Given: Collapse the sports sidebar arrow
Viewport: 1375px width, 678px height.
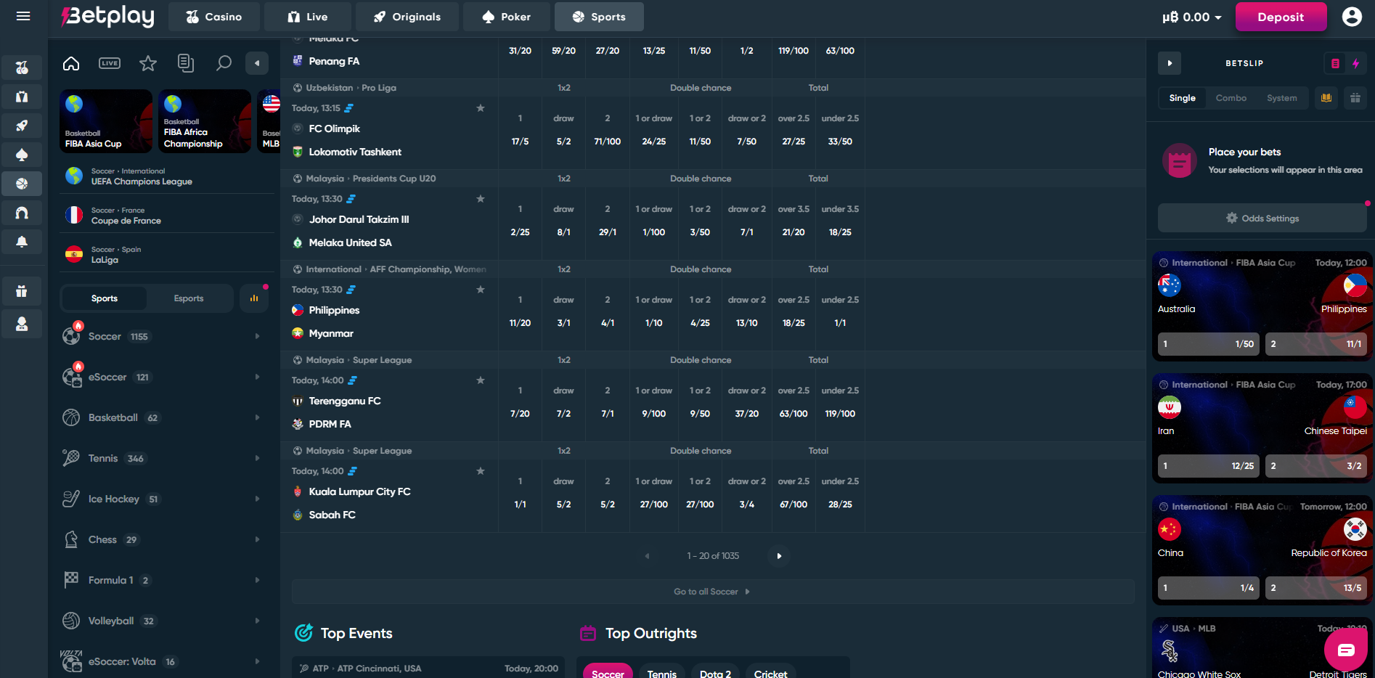Looking at the screenshot, I should point(257,63).
